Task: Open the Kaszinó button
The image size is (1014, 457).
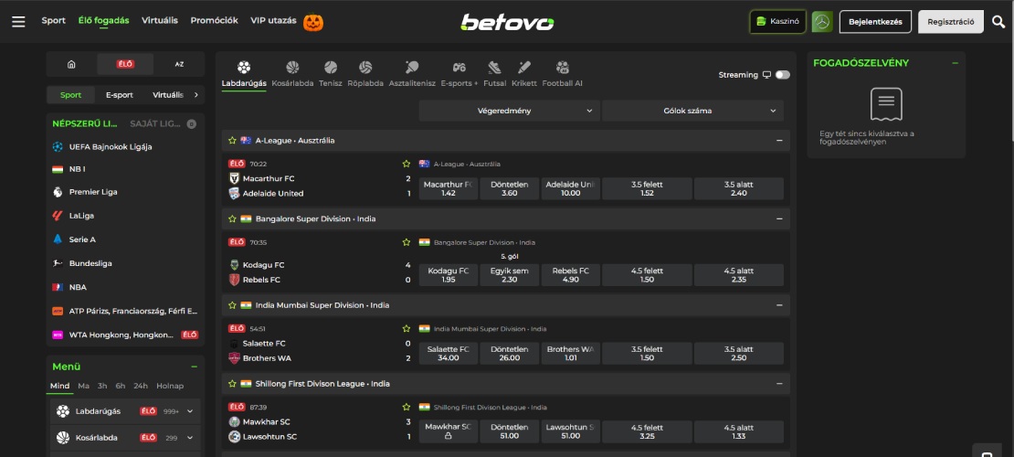Action: [x=778, y=22]
